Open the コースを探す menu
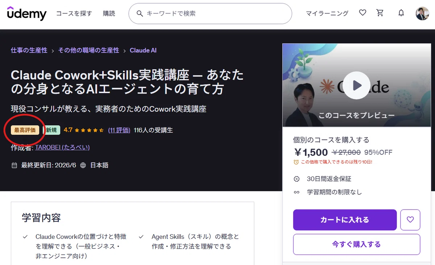Screen dimensions: 435x265 pyautogui.click(x=74, y=13)
